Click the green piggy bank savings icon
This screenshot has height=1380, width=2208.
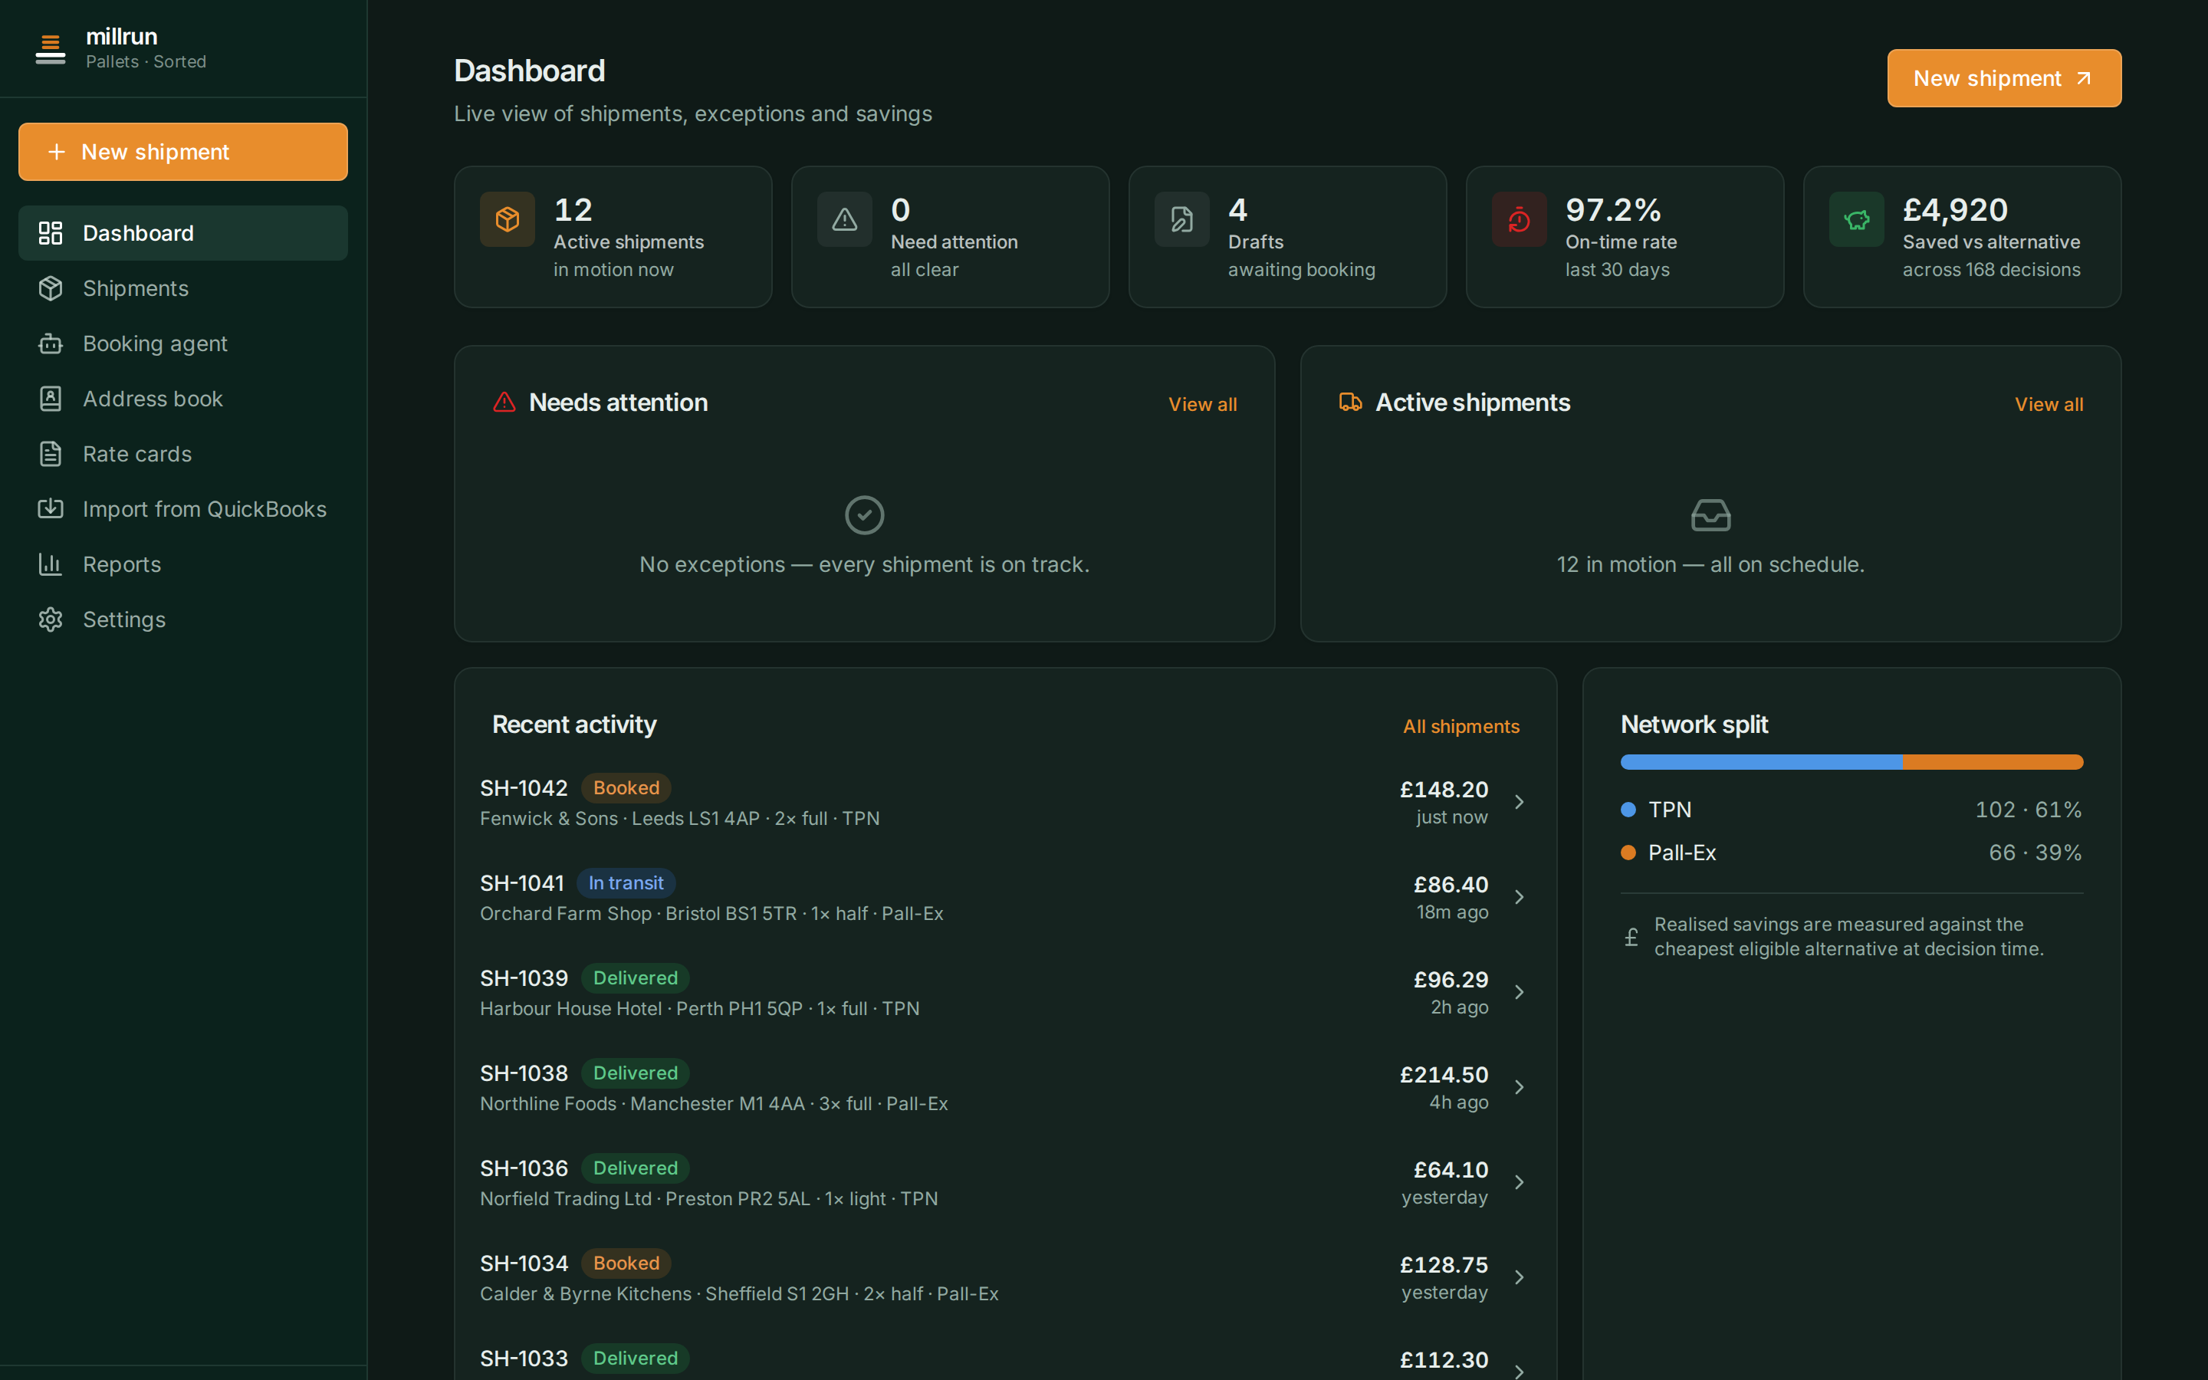click(x=1857, y=219)
